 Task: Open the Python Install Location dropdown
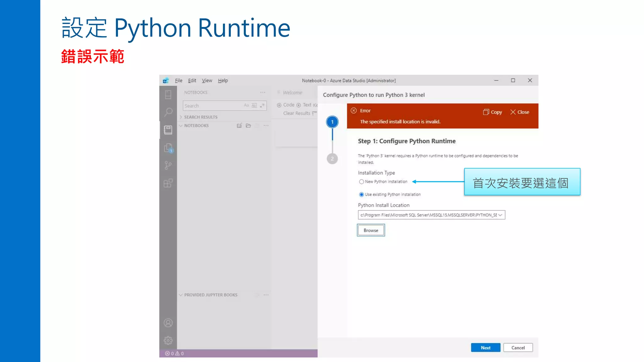click(431, 215)
